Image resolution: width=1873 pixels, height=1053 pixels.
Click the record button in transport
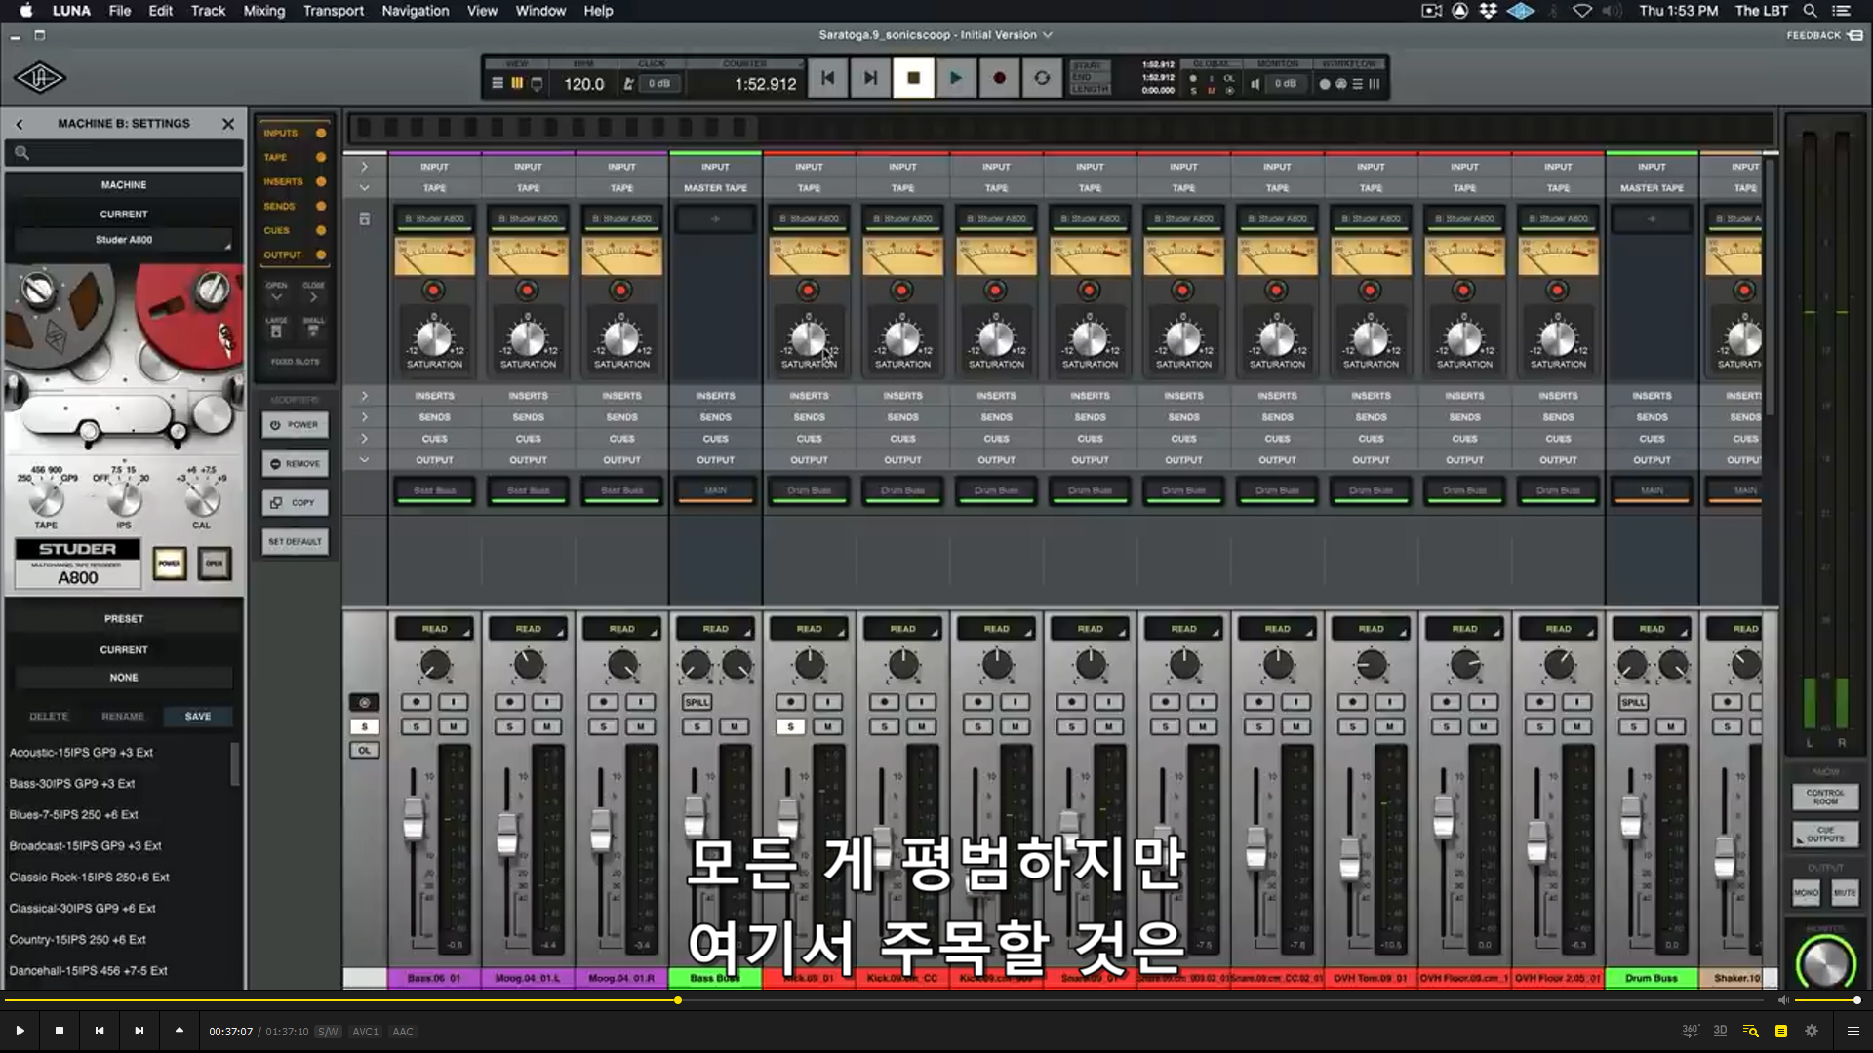point(999,78)
